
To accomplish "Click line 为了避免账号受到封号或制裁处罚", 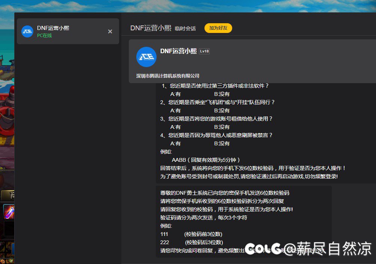I will [x=249, y=176].
